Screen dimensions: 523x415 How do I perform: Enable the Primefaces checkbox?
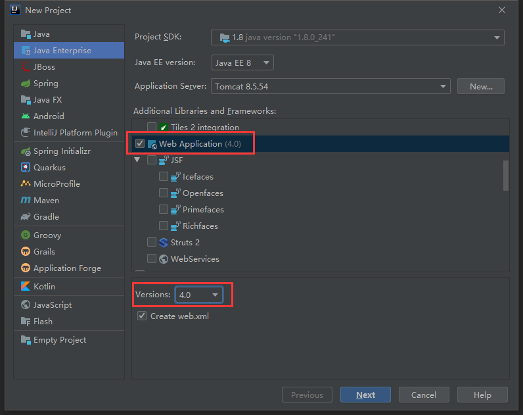pos(164,209)
